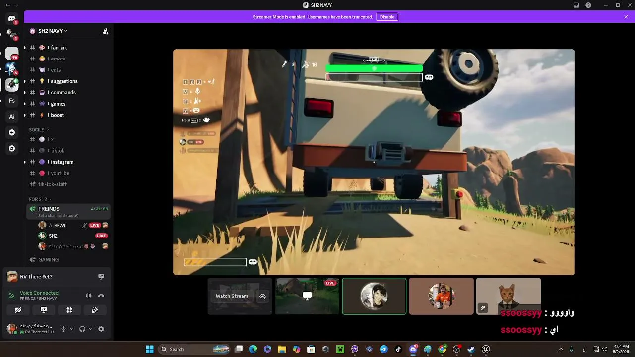The height and width of the screenshot is (357, 635).
Task: Open Unreal Engine from the taskbar
Action: (x=486, y=349)
